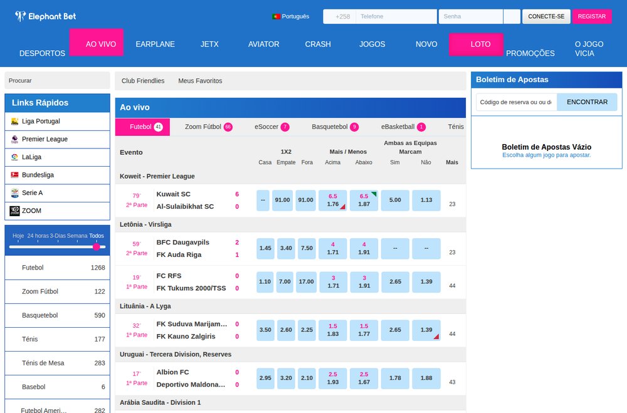Expand Basquetebol sport with 590 events

[x=57, y=315]
